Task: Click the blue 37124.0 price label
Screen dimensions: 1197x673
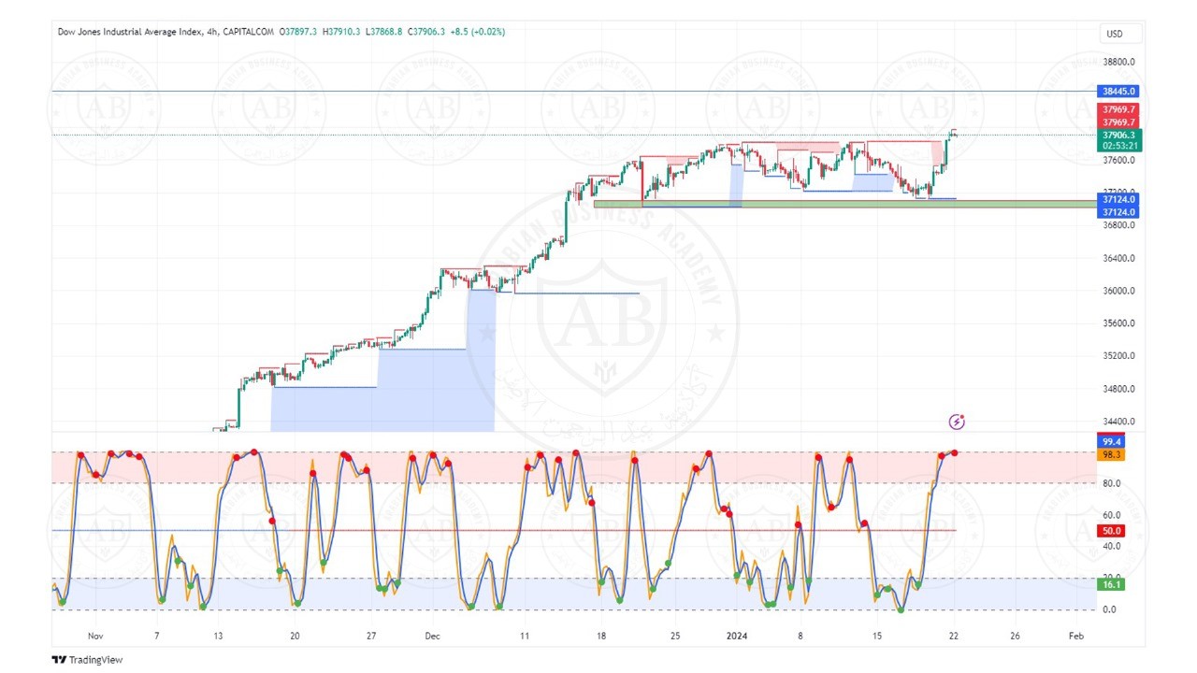Action: [1118, 199]
